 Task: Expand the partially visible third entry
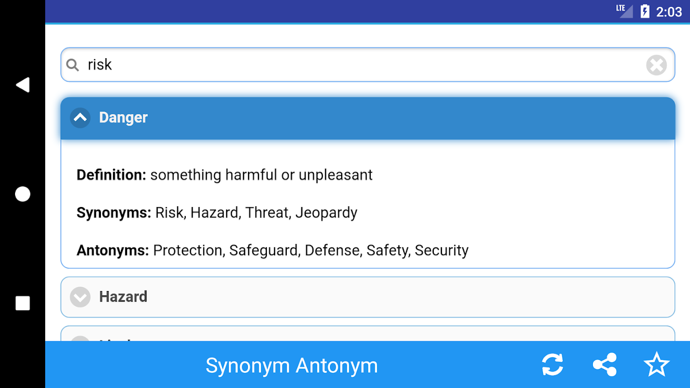tap(80, 337)
